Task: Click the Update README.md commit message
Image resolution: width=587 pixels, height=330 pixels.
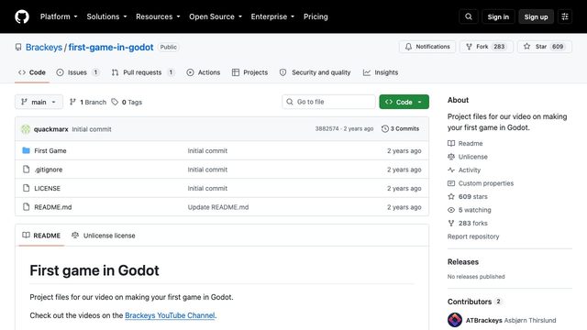Action: click(218, 207)
